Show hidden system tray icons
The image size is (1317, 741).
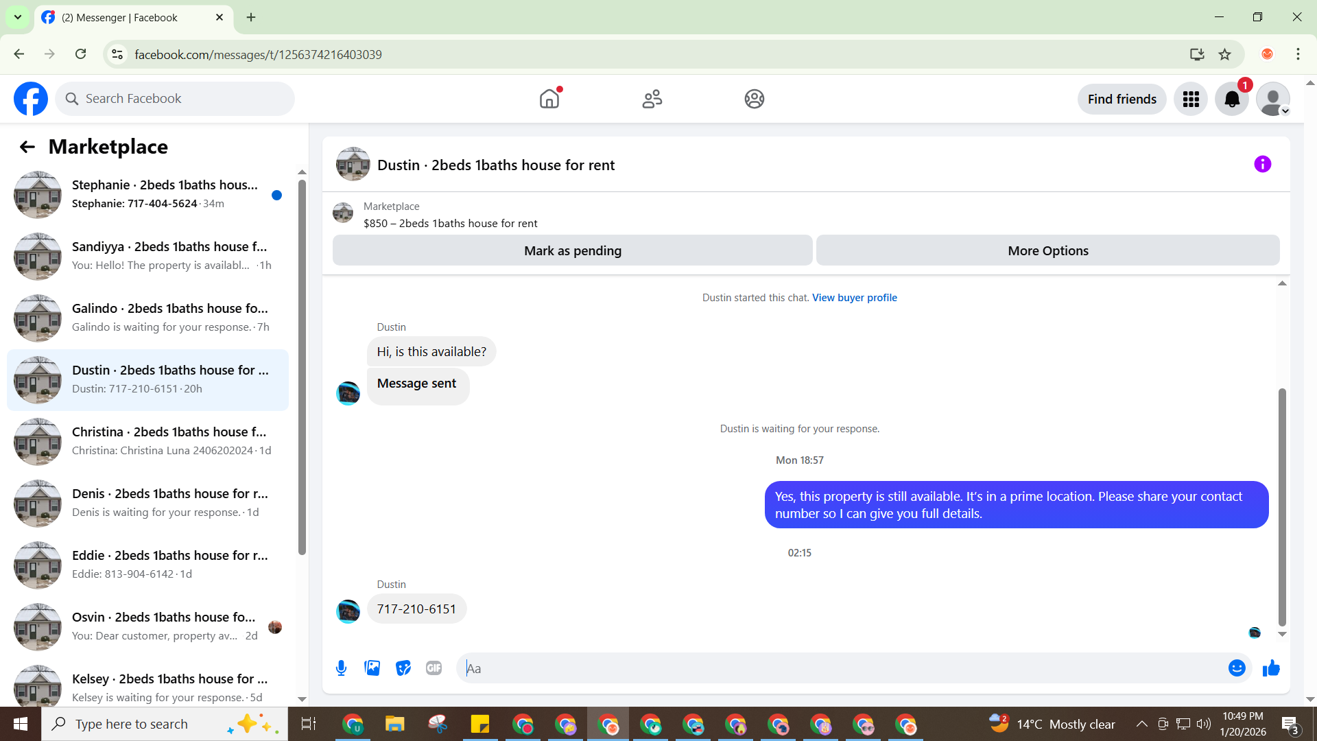point(1141,724)
